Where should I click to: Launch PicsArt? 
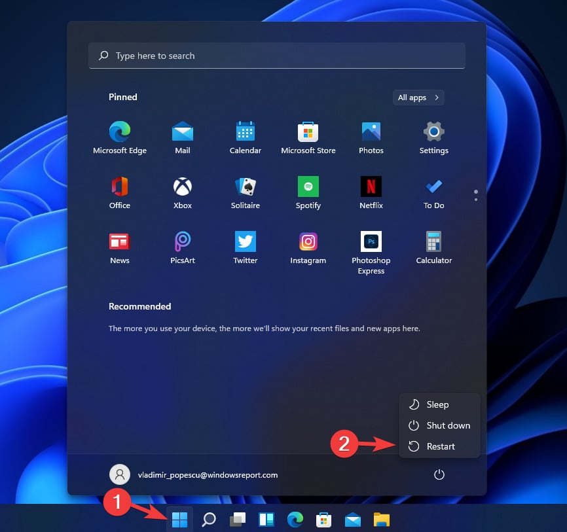click(x=183, y=248)
